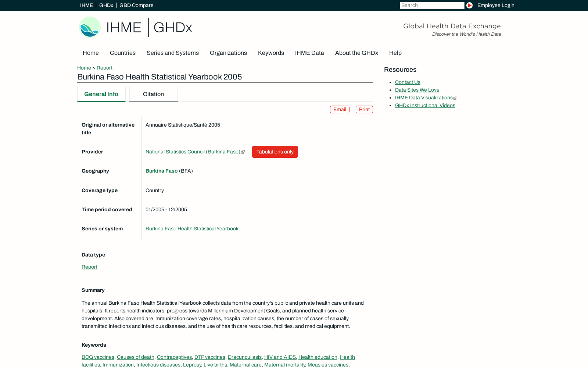Select the General Info tab

[x=101, y=94]
